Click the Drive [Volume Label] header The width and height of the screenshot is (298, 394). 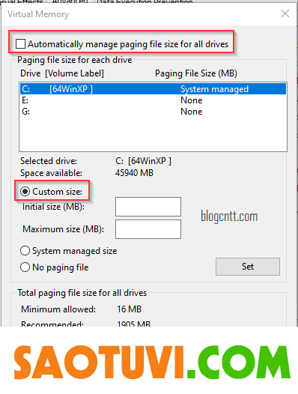pos(62,73)
